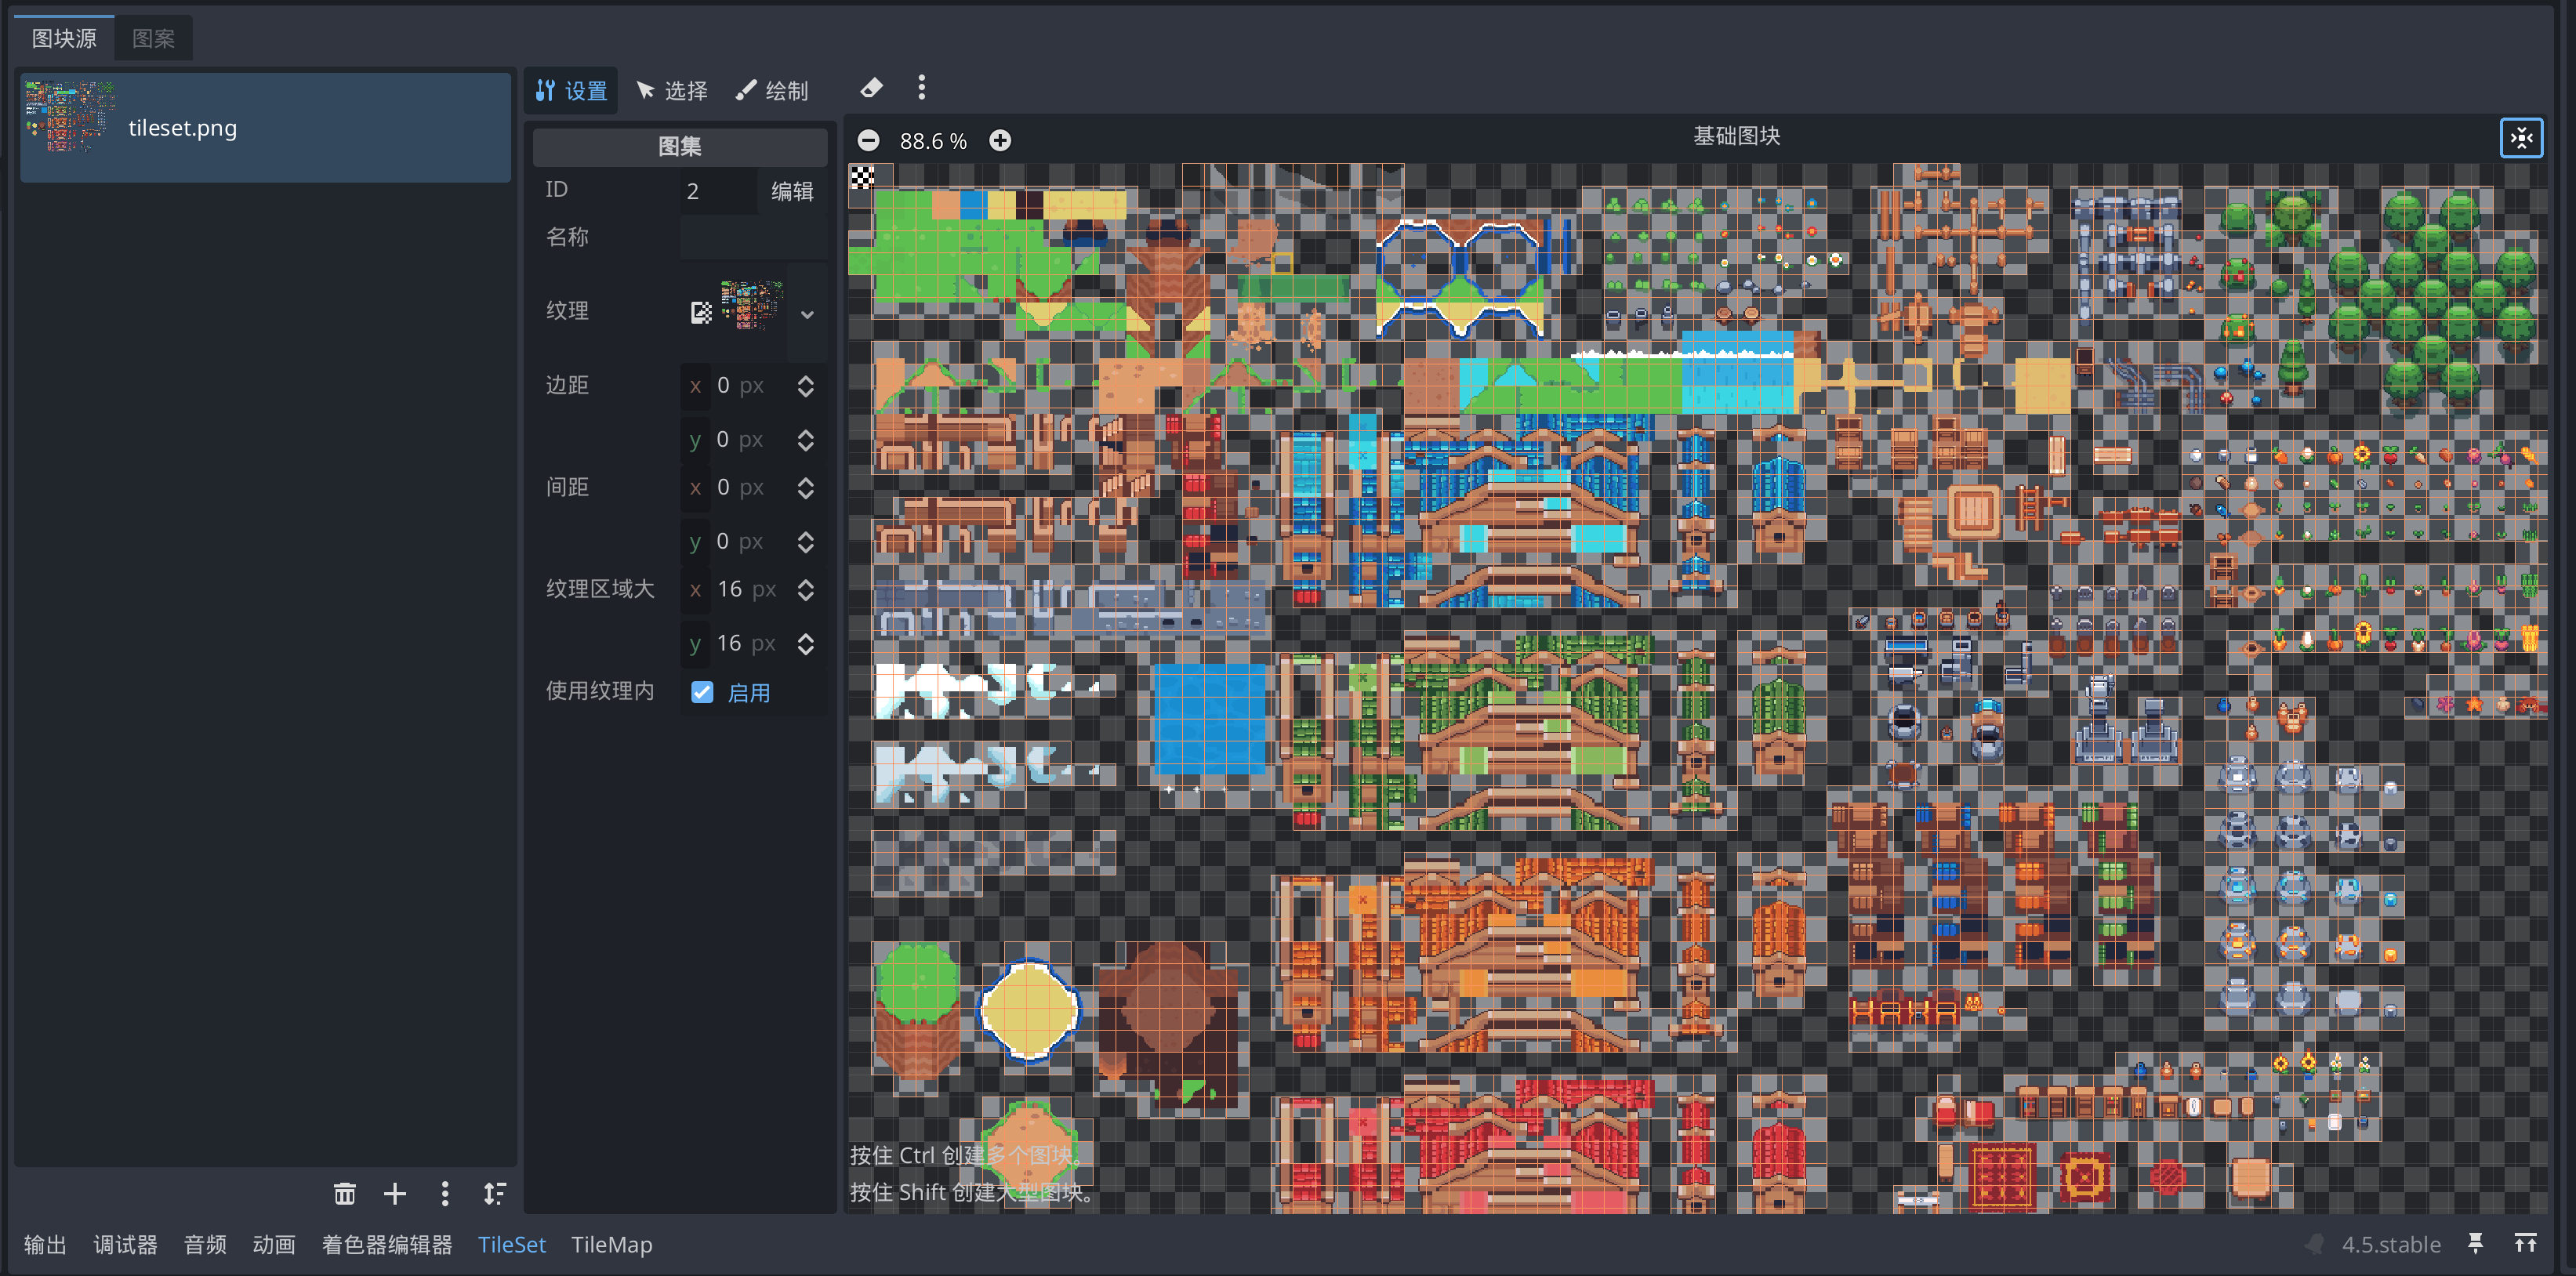
Task: Delete the tile source with the trash icon
Action: point(344,1193)
